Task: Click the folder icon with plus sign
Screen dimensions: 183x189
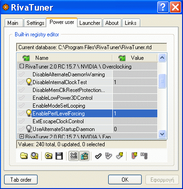Action: click(x=49, y=156)
